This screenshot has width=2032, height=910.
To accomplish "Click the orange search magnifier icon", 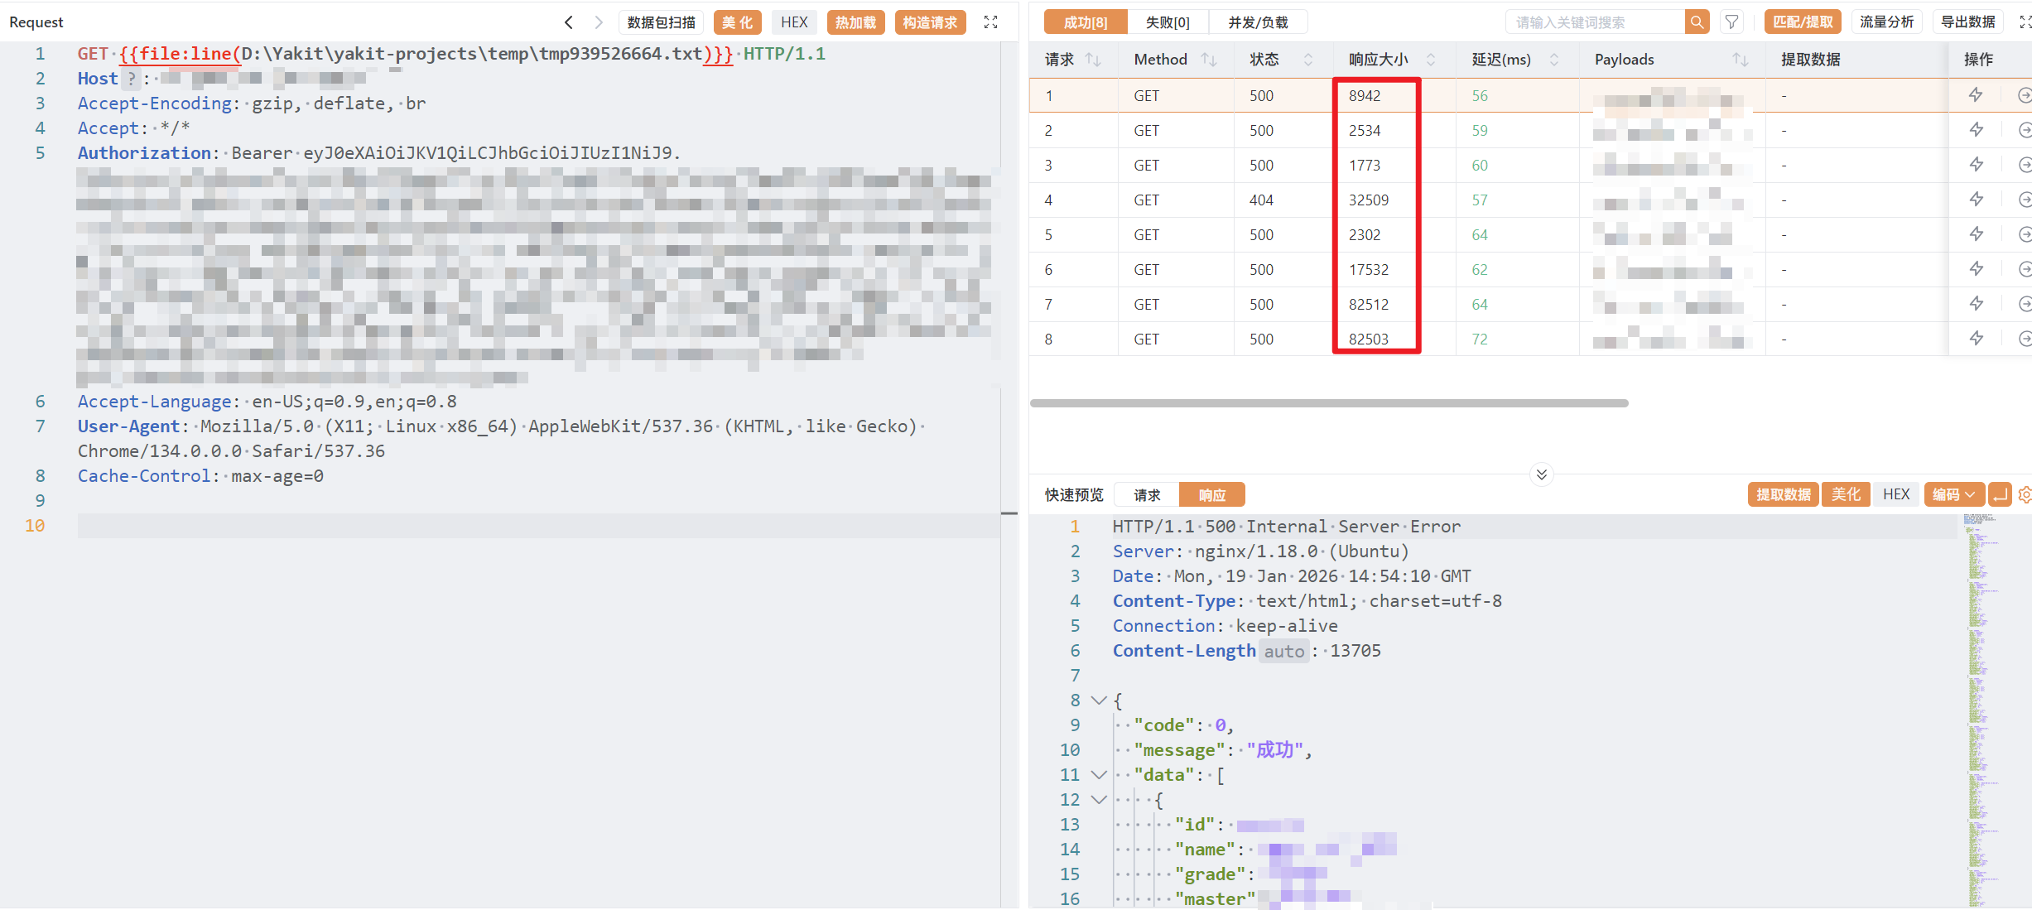I will tap(1697, 22).
